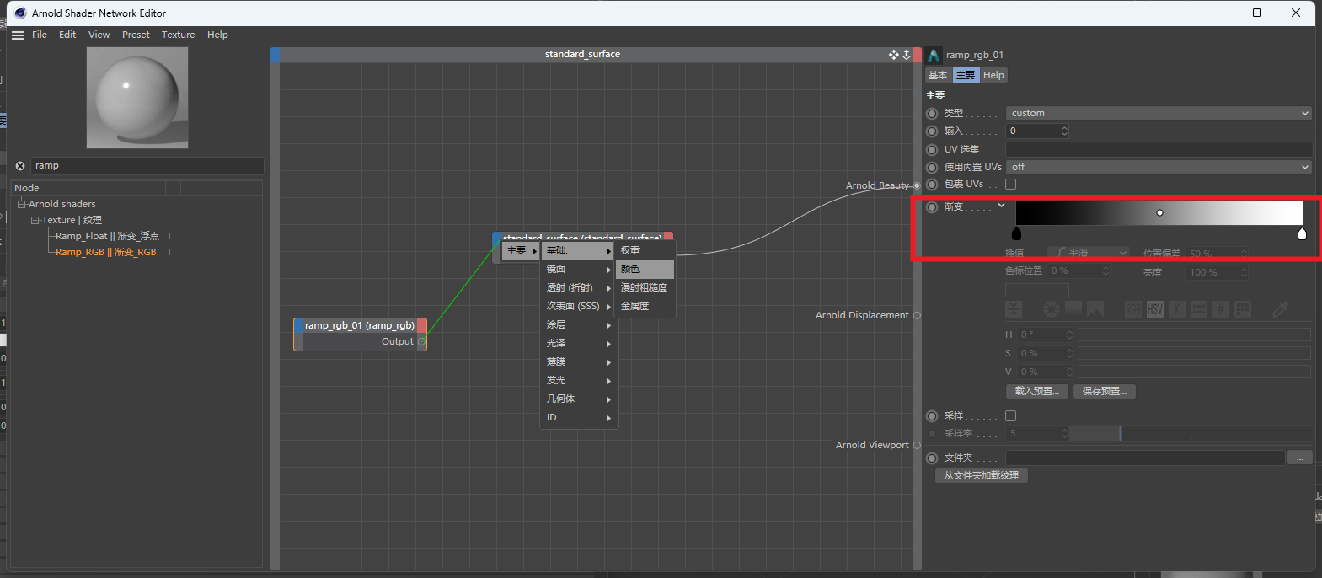Switch color mode to HSV
Viewport: 1322px width, 578px height.
1155,309
